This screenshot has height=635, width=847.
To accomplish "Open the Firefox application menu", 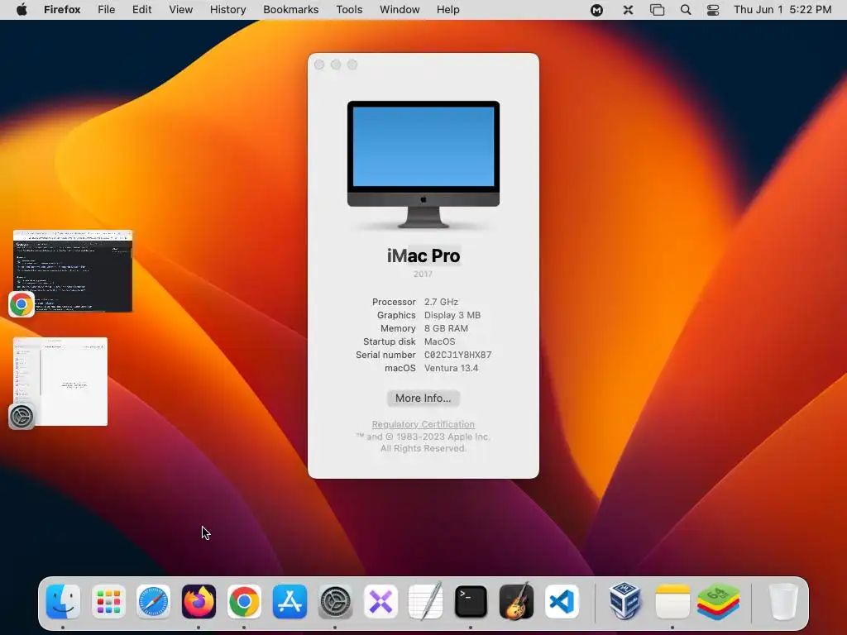I will click(x=62, y=10).
